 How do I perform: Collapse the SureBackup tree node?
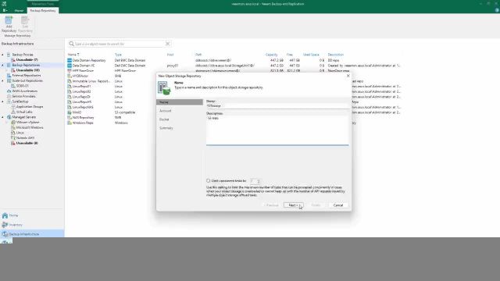(x=2, y=101)
